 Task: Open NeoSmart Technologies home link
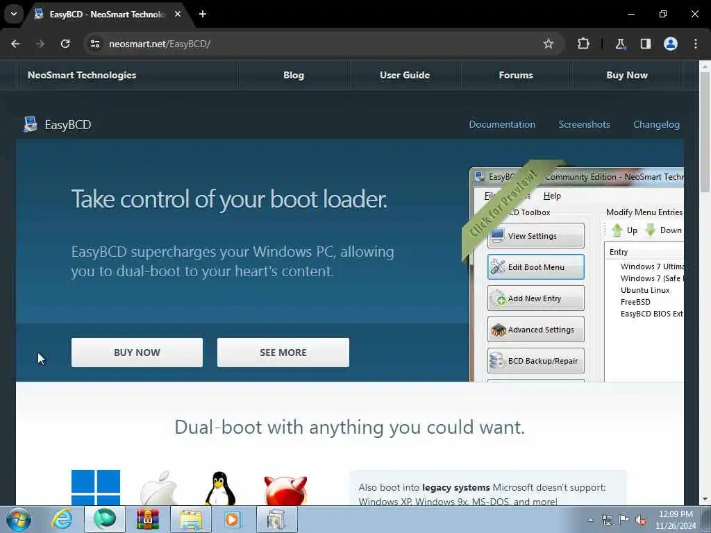(x=82, y=75)
